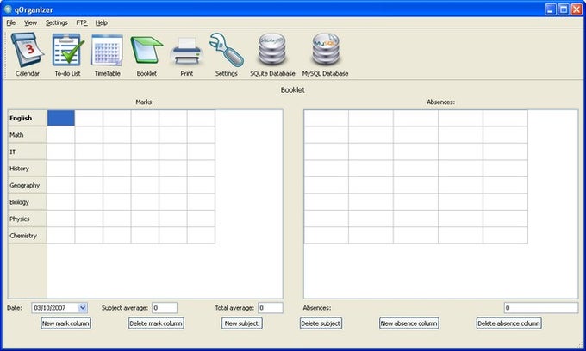Viewport: 586px width, 351px height.
Task: Minimize the qOrganizer window
Action: point(550,9)
